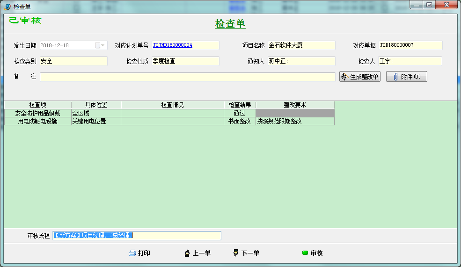This screenshot has height=267, width=461.
Task: Select cell 关键用电位置
Action: click(96, 121)
